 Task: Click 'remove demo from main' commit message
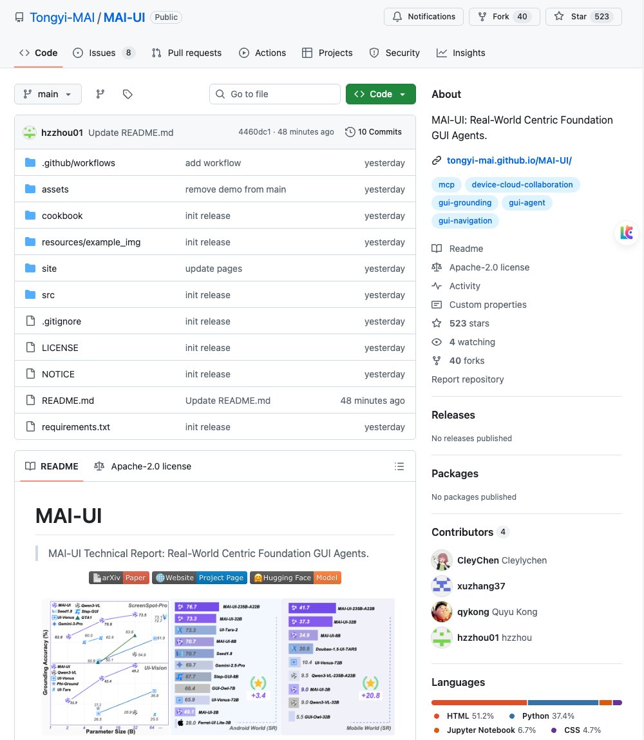[236, 189]
